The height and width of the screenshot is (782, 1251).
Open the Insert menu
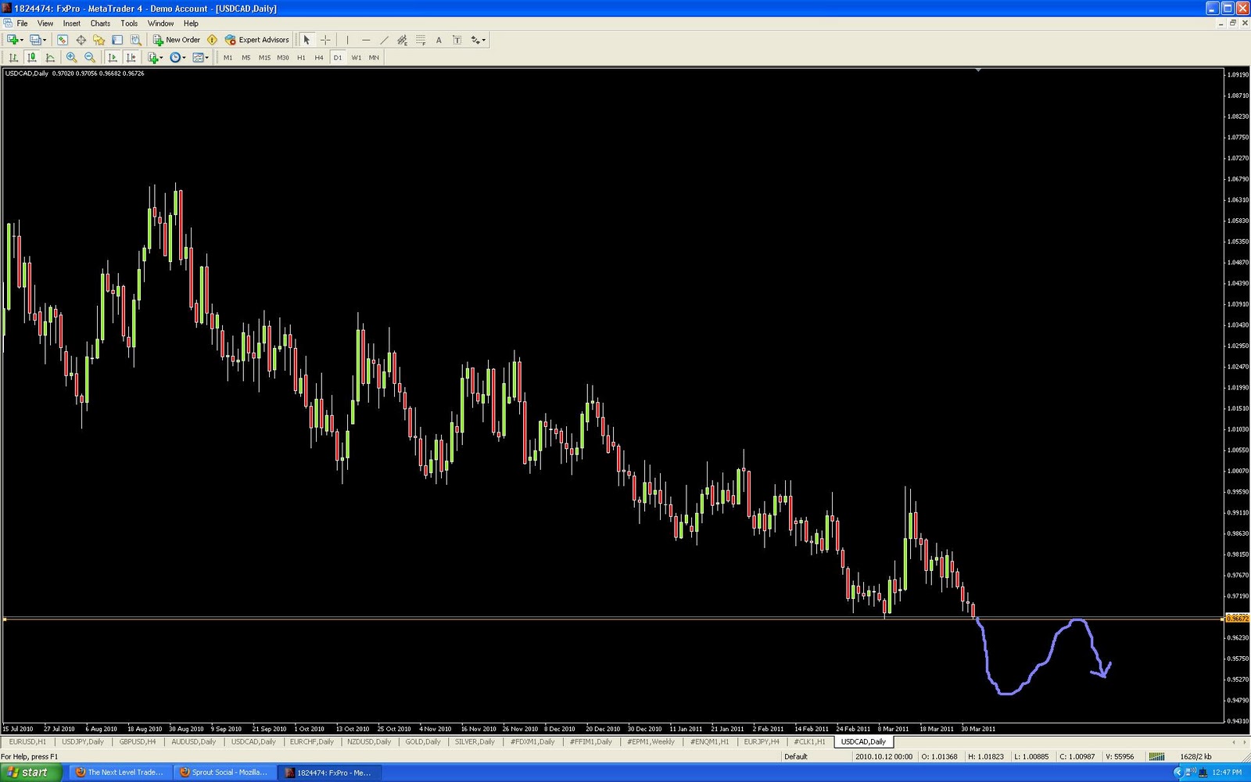click(x=72, y=23)
